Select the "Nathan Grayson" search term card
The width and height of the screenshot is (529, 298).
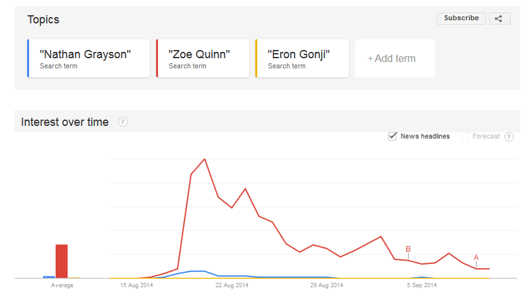(x=88, y=58)
